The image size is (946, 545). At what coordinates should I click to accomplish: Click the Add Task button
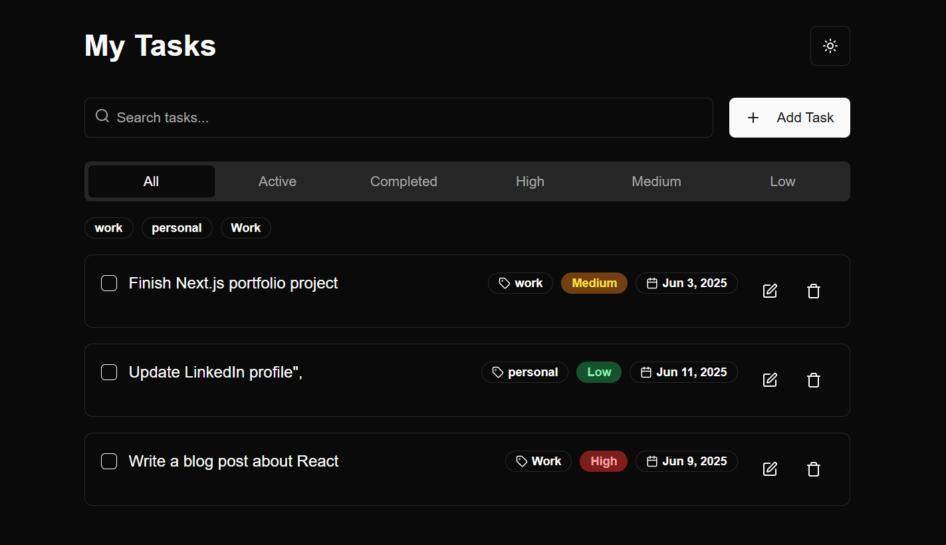tap(790, 118)
